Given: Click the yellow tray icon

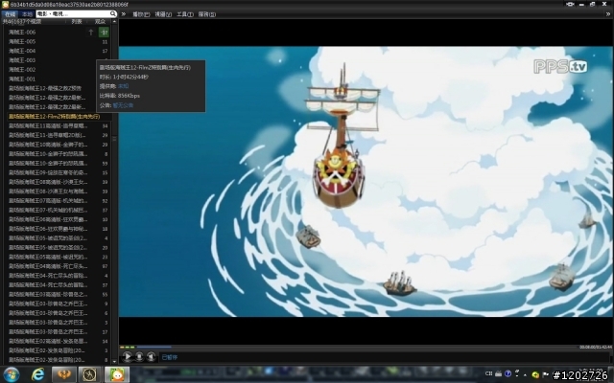Looking at the screenshot, I should click(x=535, y=374).
